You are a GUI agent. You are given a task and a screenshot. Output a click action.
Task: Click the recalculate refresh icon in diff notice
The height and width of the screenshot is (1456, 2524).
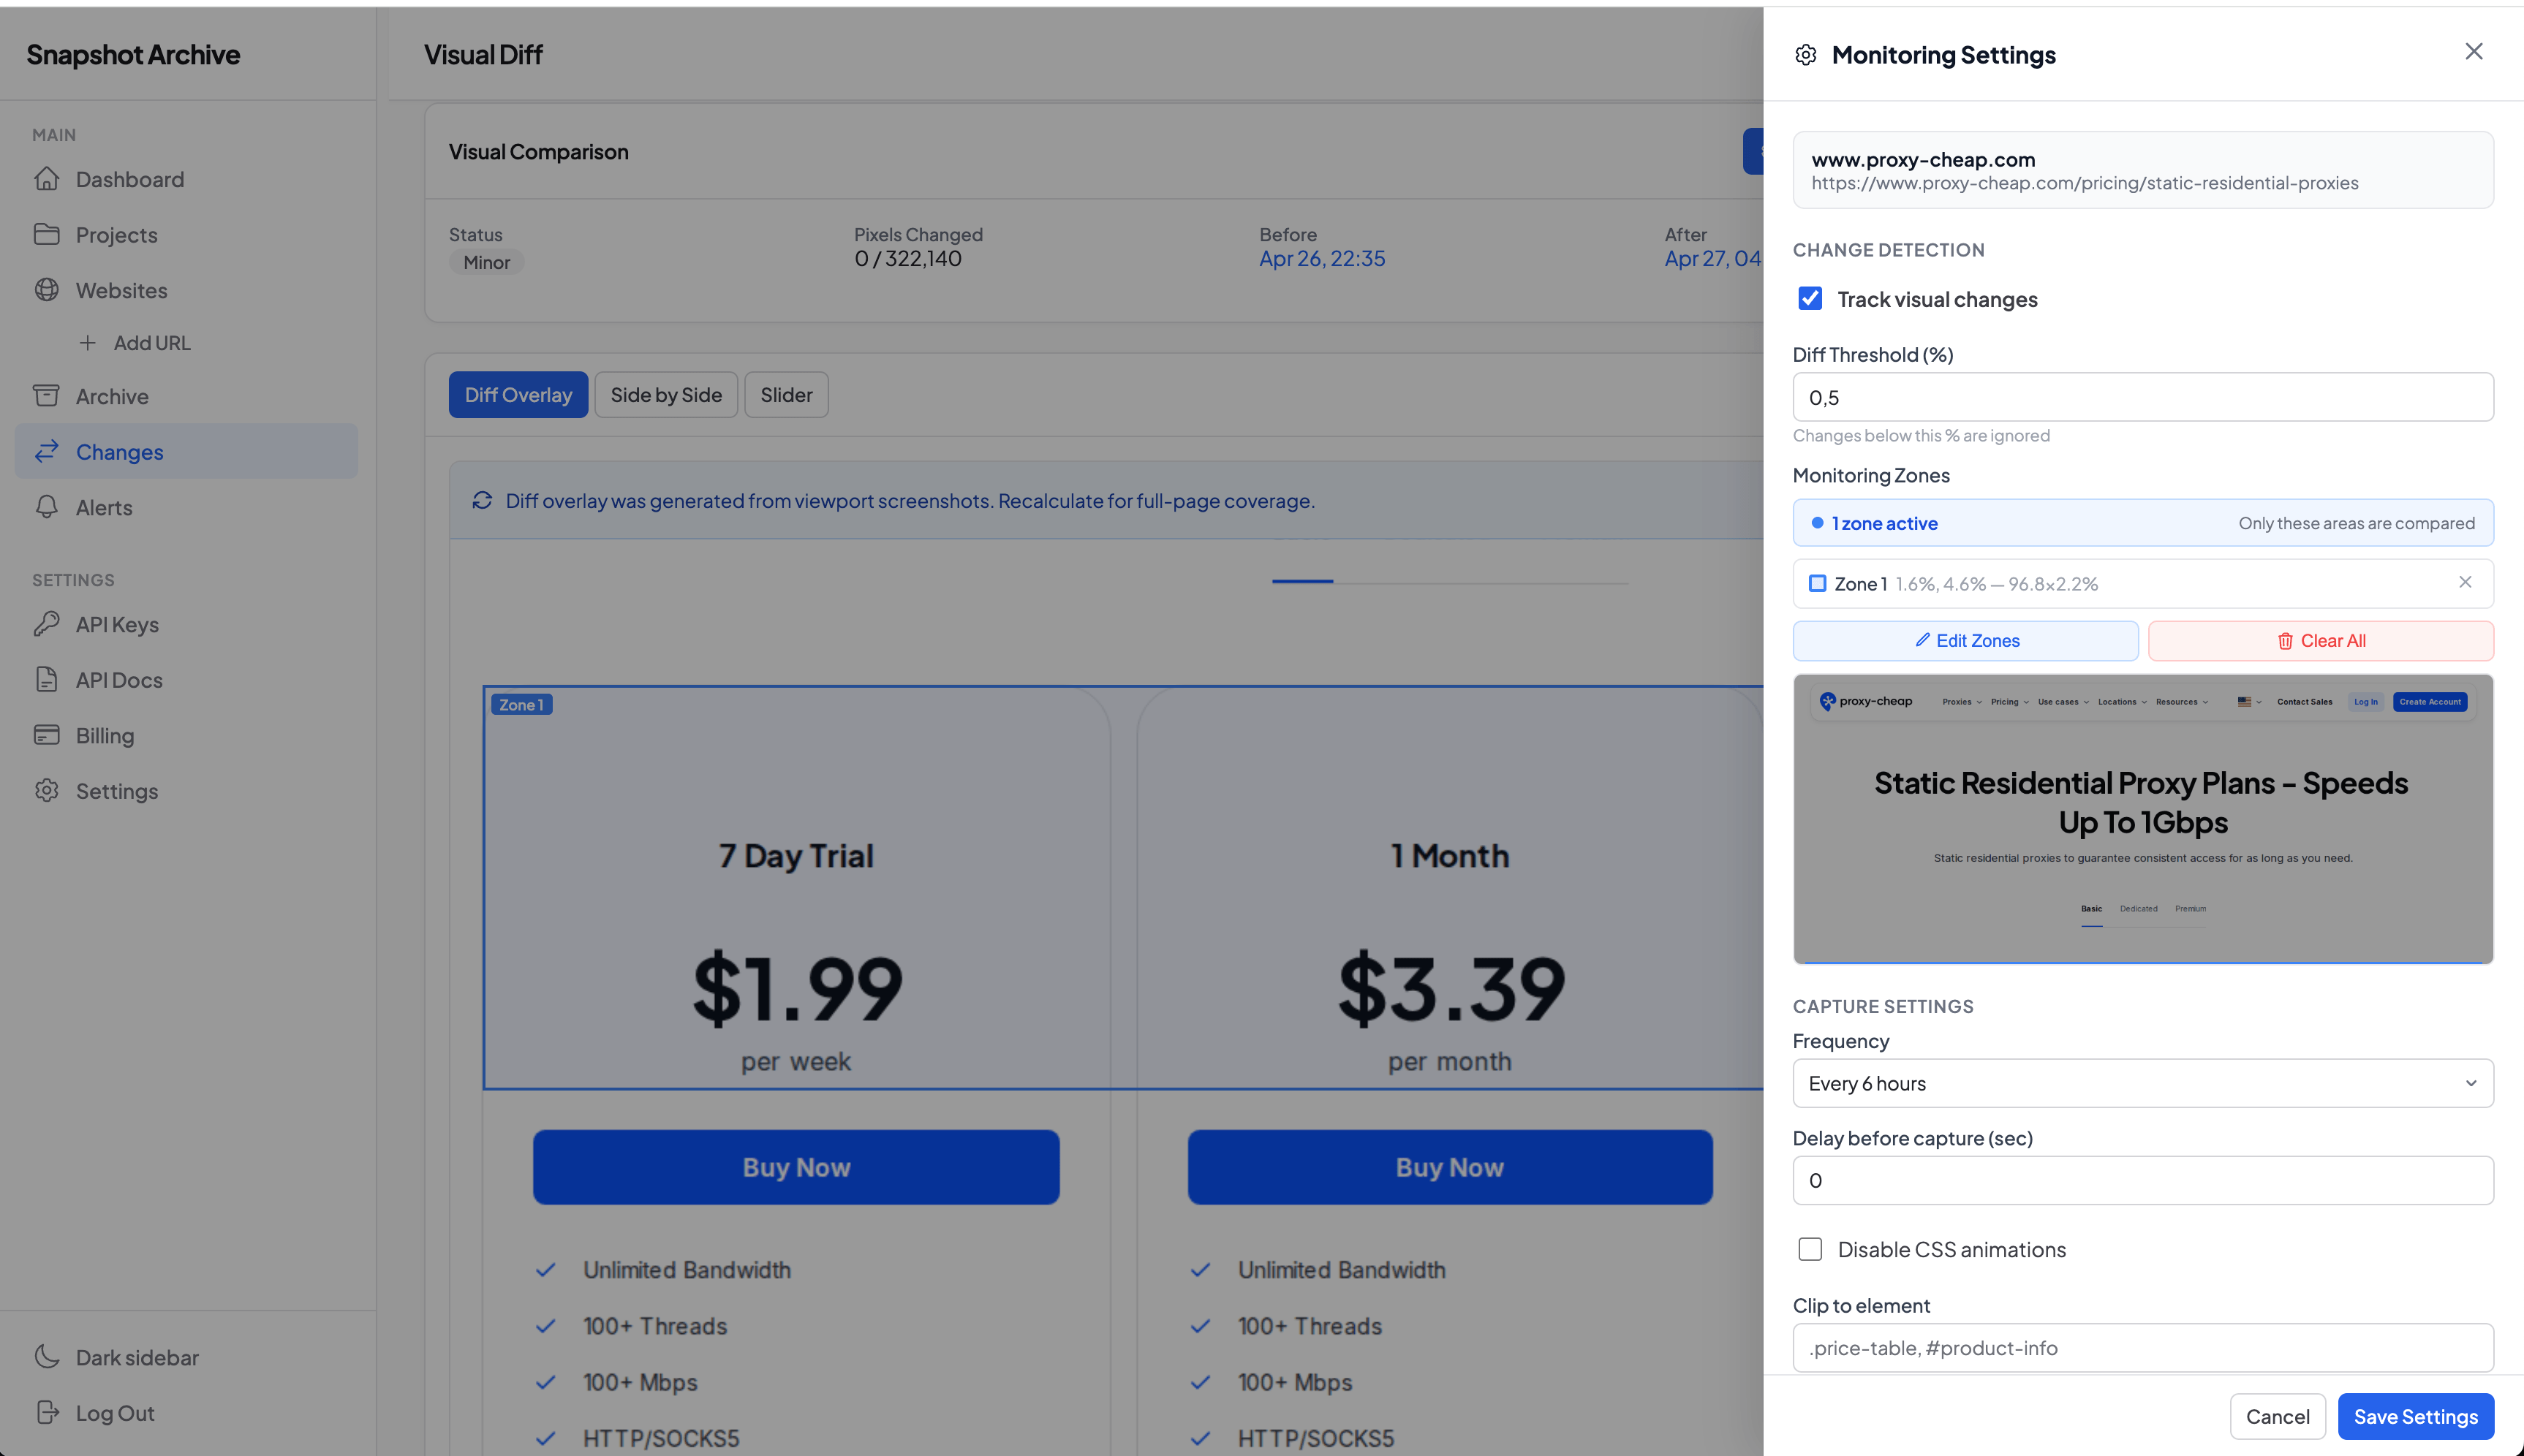pyautogui.click(x=482, y=500)
